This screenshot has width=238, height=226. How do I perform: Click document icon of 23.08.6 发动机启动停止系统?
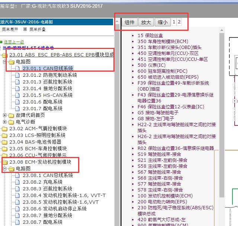pyautogui.click(x=17, y=209)
